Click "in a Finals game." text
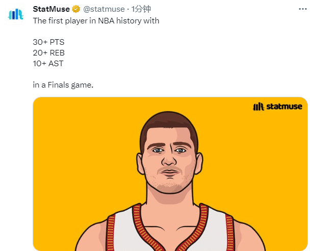This screenshot has width=310, height=251. [x=63, y=85]
